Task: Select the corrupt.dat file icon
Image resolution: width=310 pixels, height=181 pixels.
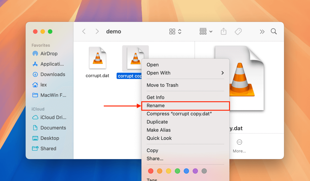Action: click(98, 58)
